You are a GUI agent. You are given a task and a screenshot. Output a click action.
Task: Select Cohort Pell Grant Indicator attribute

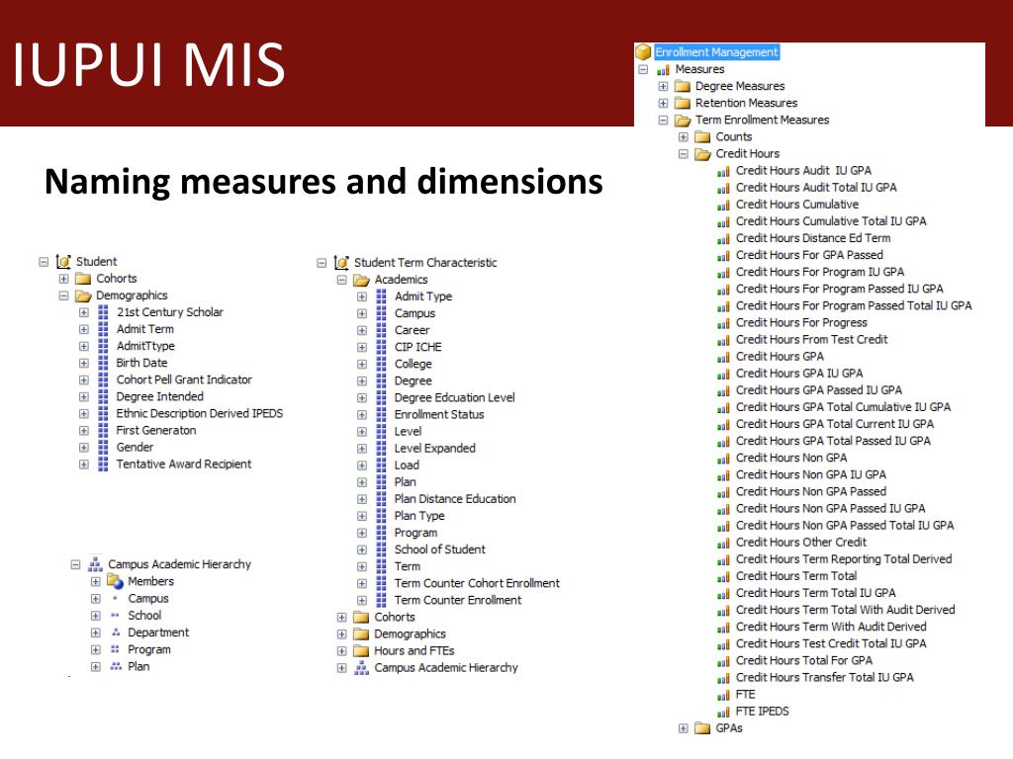point(184,379)
